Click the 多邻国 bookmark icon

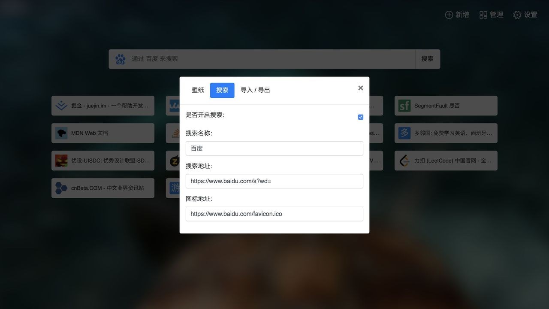404,133
